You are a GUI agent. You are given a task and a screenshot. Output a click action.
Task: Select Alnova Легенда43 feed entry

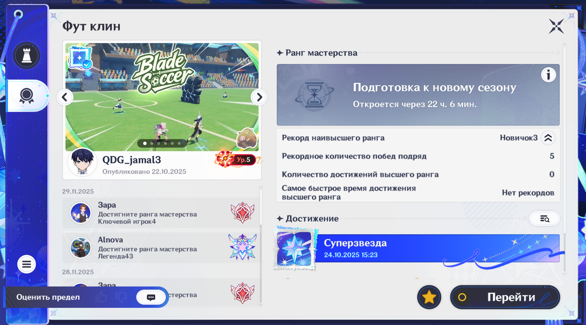pyautogui.click(x=161, y=248)
